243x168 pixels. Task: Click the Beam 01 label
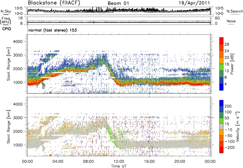click(118, 3)
